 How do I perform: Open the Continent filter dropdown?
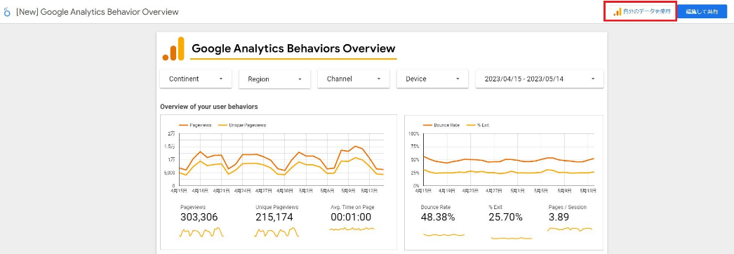pos(196,79)
